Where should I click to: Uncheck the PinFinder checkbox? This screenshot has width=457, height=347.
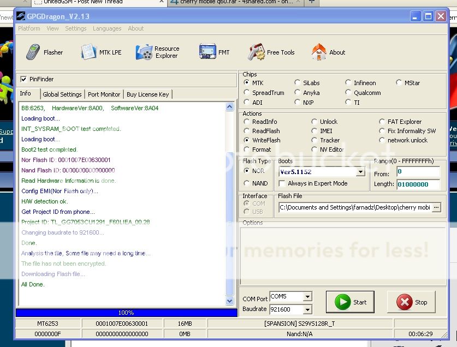(x=23, y=79)
